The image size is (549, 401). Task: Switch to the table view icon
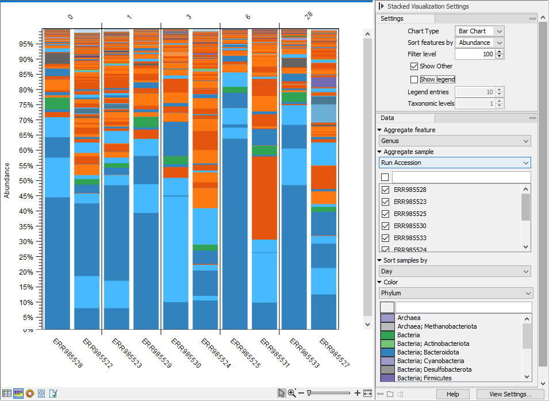(7, 394)
